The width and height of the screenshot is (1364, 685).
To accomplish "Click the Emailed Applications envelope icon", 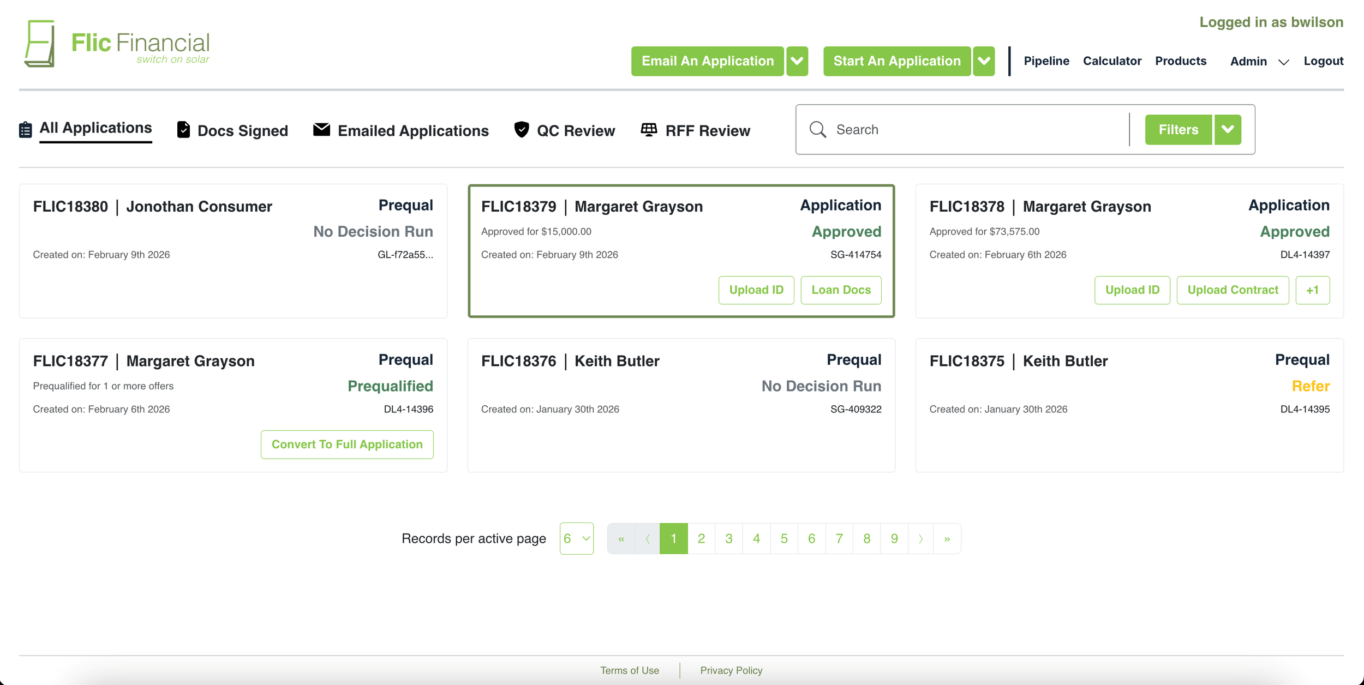I will point(321,130).
